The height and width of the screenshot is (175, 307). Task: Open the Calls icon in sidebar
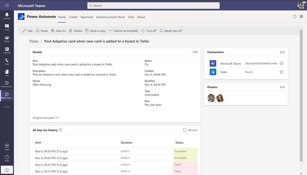pos(7,61)
